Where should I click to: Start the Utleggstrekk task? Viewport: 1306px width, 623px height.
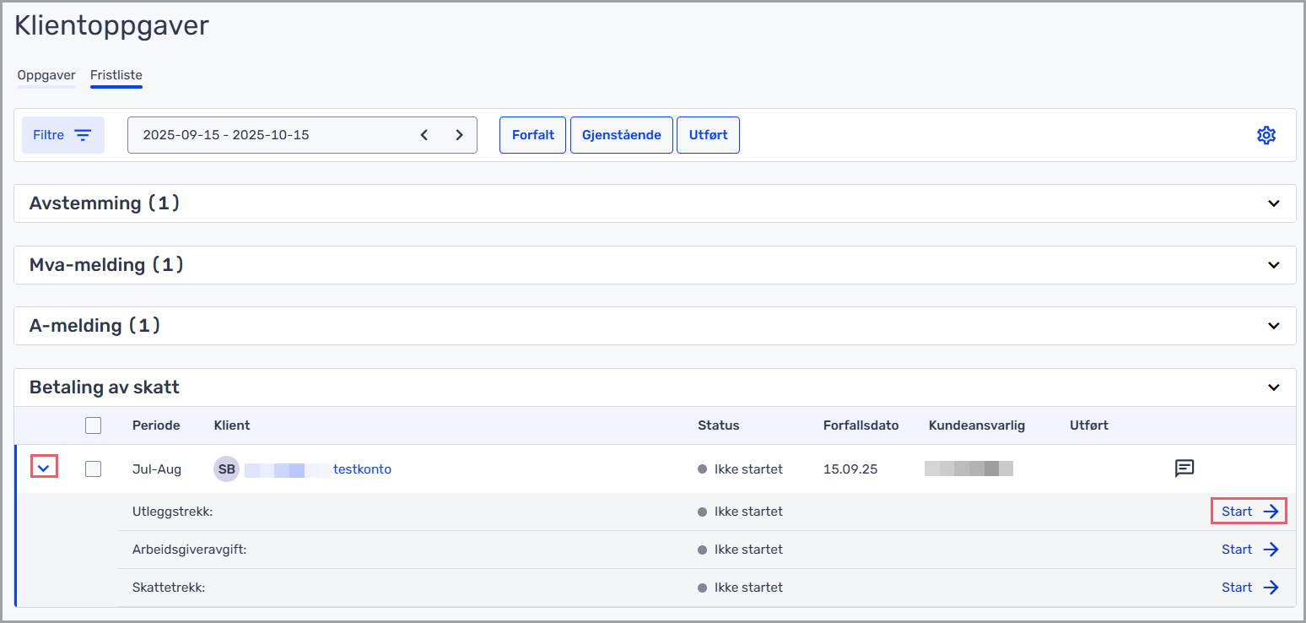[1249, 512]
